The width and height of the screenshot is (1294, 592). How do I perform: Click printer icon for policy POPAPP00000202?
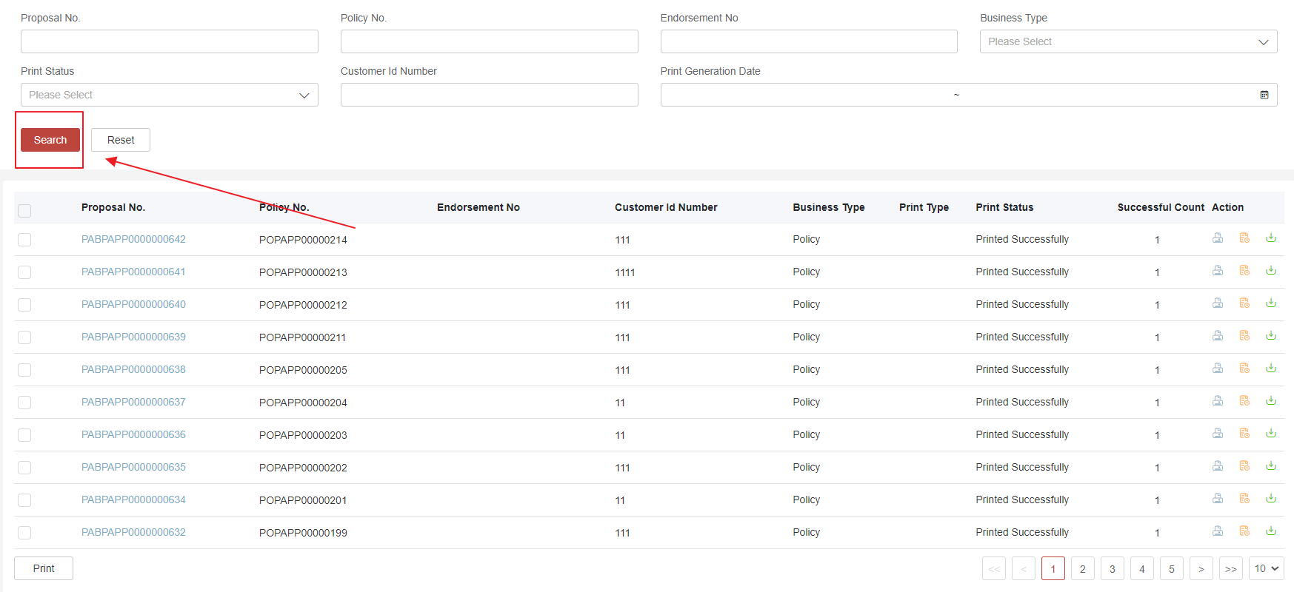1217,466
